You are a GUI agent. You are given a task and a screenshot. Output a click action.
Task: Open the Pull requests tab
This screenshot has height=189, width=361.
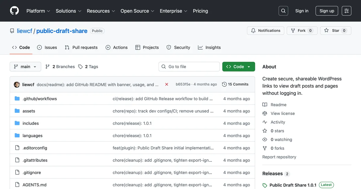coord(81,47)
